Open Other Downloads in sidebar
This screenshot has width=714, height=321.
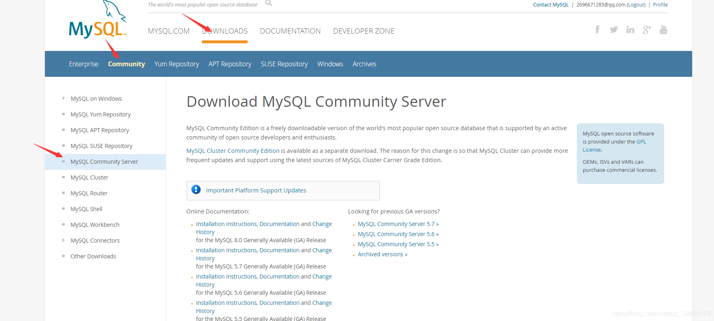click(93, 256)
